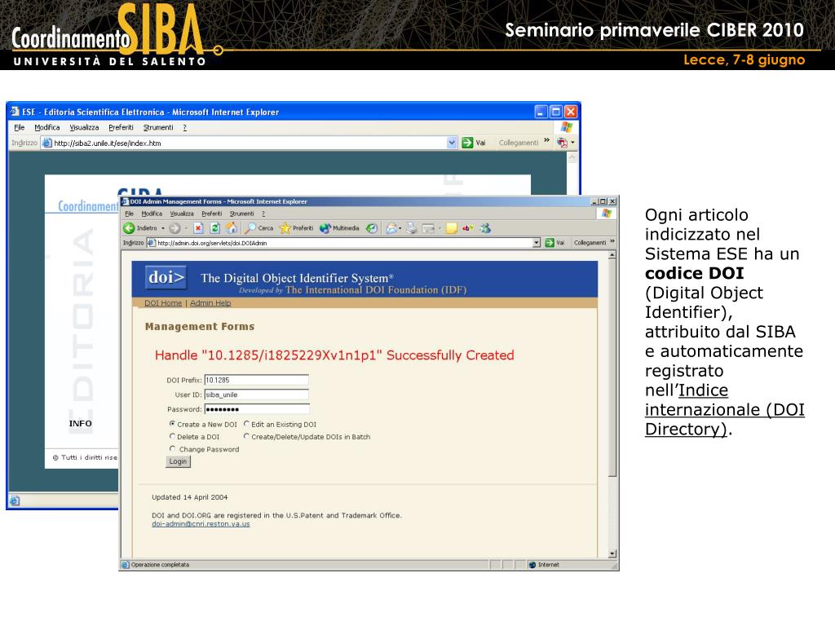Image resolution: width=835 pixels, height=626 pixels.
Task: Refresh the DOI Admin page
Action: coord(214,228)
